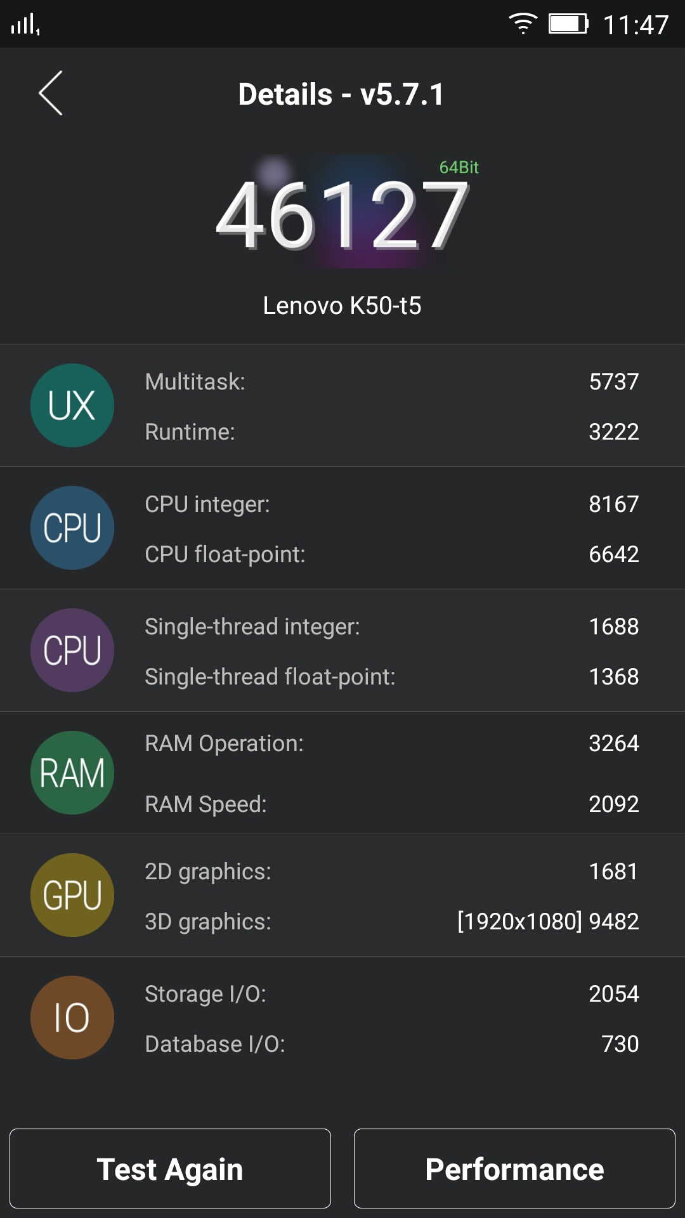This screenshot has height=1218, width=685.
Task: Tap the olive GPU circle icon
Action: [72, 895]
